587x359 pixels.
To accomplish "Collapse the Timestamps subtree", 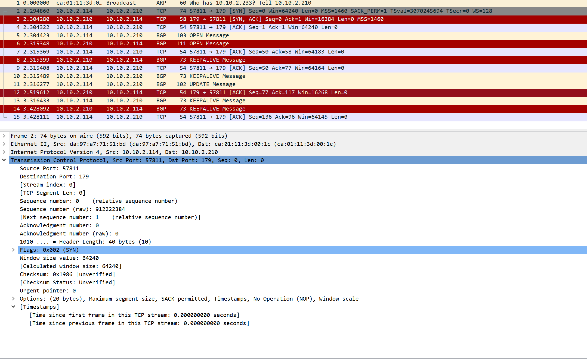I will [13, 307].
